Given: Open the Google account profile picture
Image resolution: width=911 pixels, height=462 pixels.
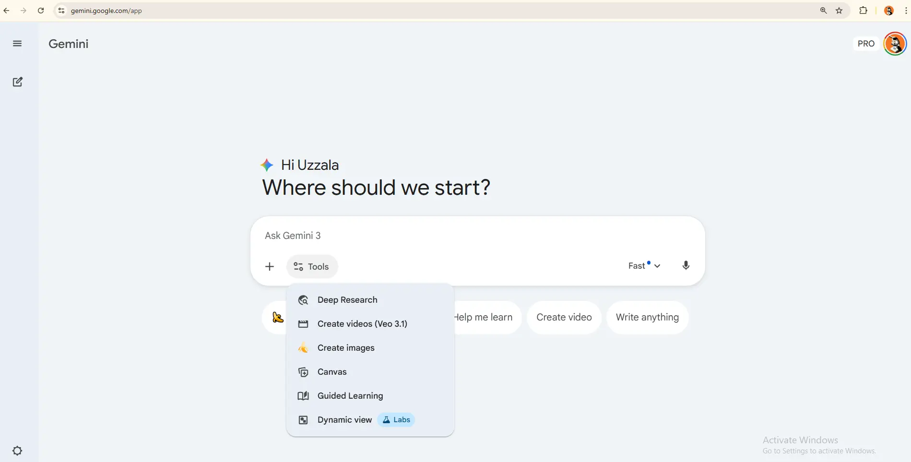Looking at the screenshot, I should click(x=895, y=44).
